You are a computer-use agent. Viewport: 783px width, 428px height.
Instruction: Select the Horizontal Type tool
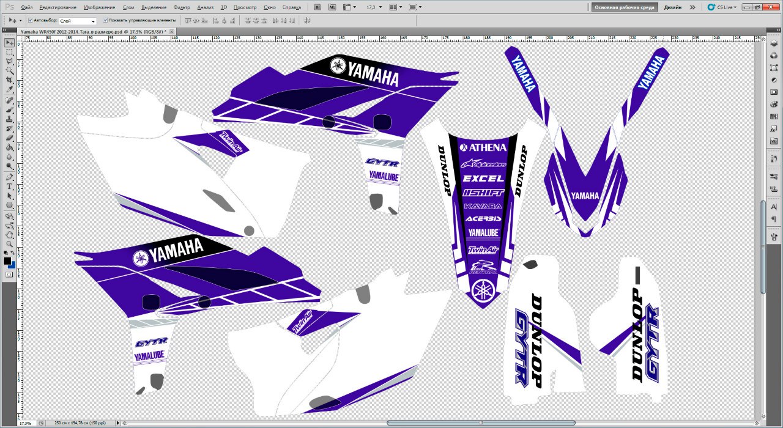[10, 186]
